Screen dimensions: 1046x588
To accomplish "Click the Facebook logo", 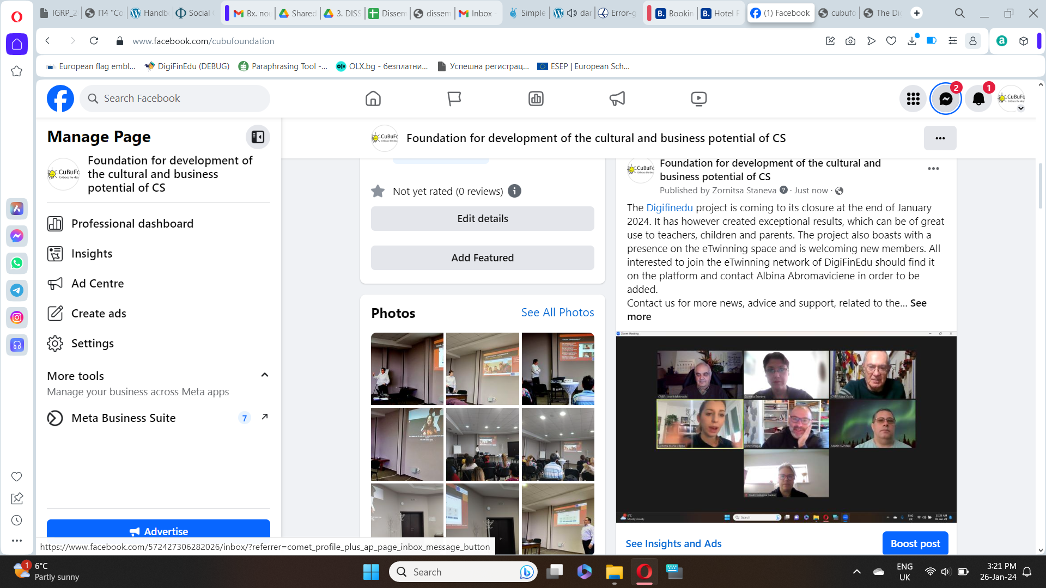I will point(60,99).
